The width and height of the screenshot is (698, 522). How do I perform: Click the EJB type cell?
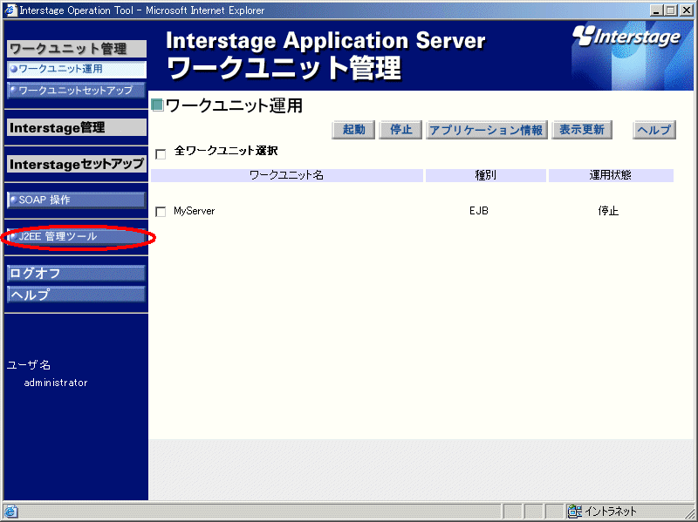(479, 211)
